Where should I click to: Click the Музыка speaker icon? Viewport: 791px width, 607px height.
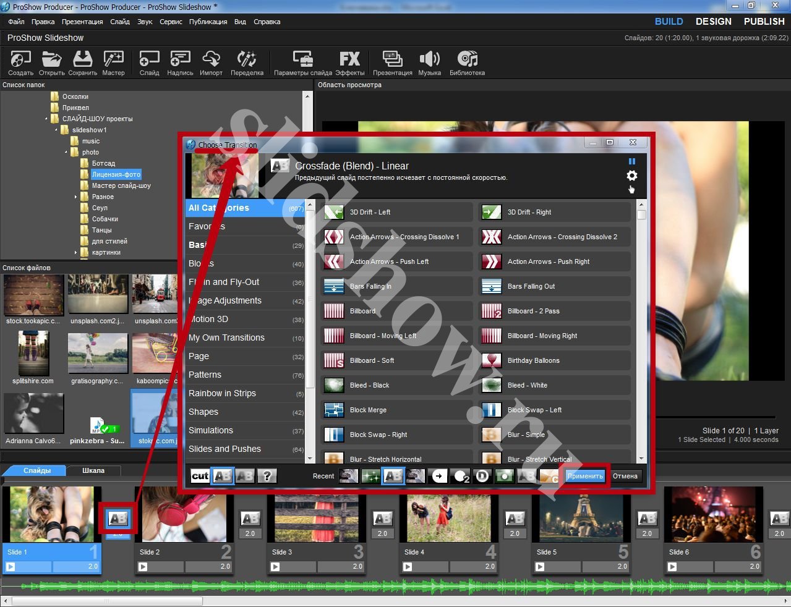coord(429,62)
